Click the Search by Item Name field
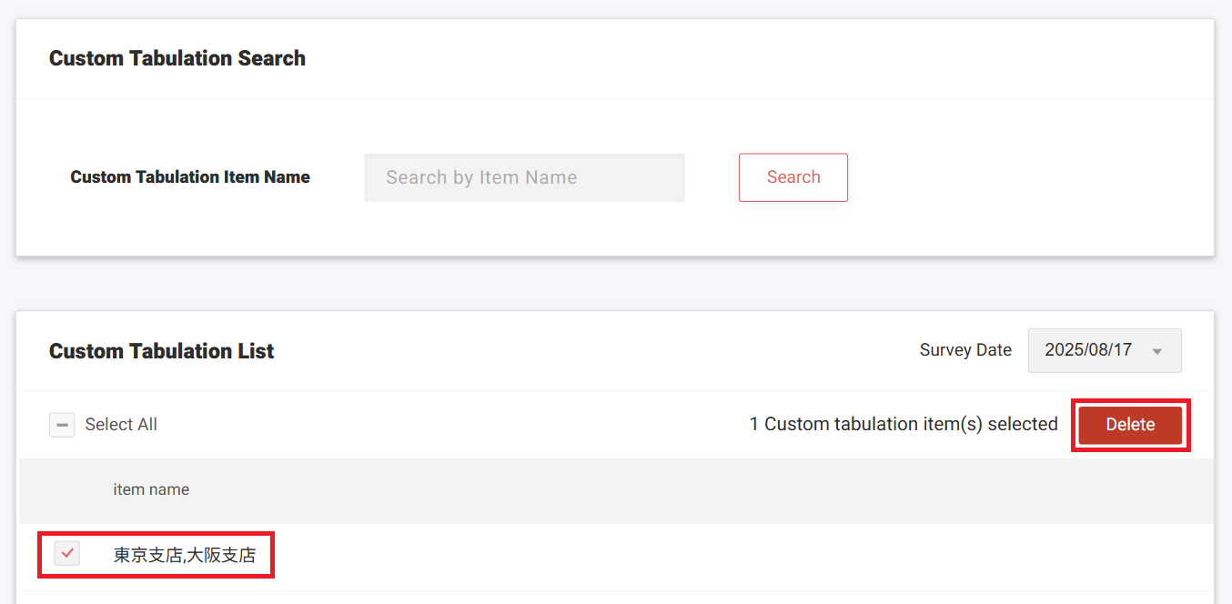This screenshot has height=604, width=1232. pos(524,177)
